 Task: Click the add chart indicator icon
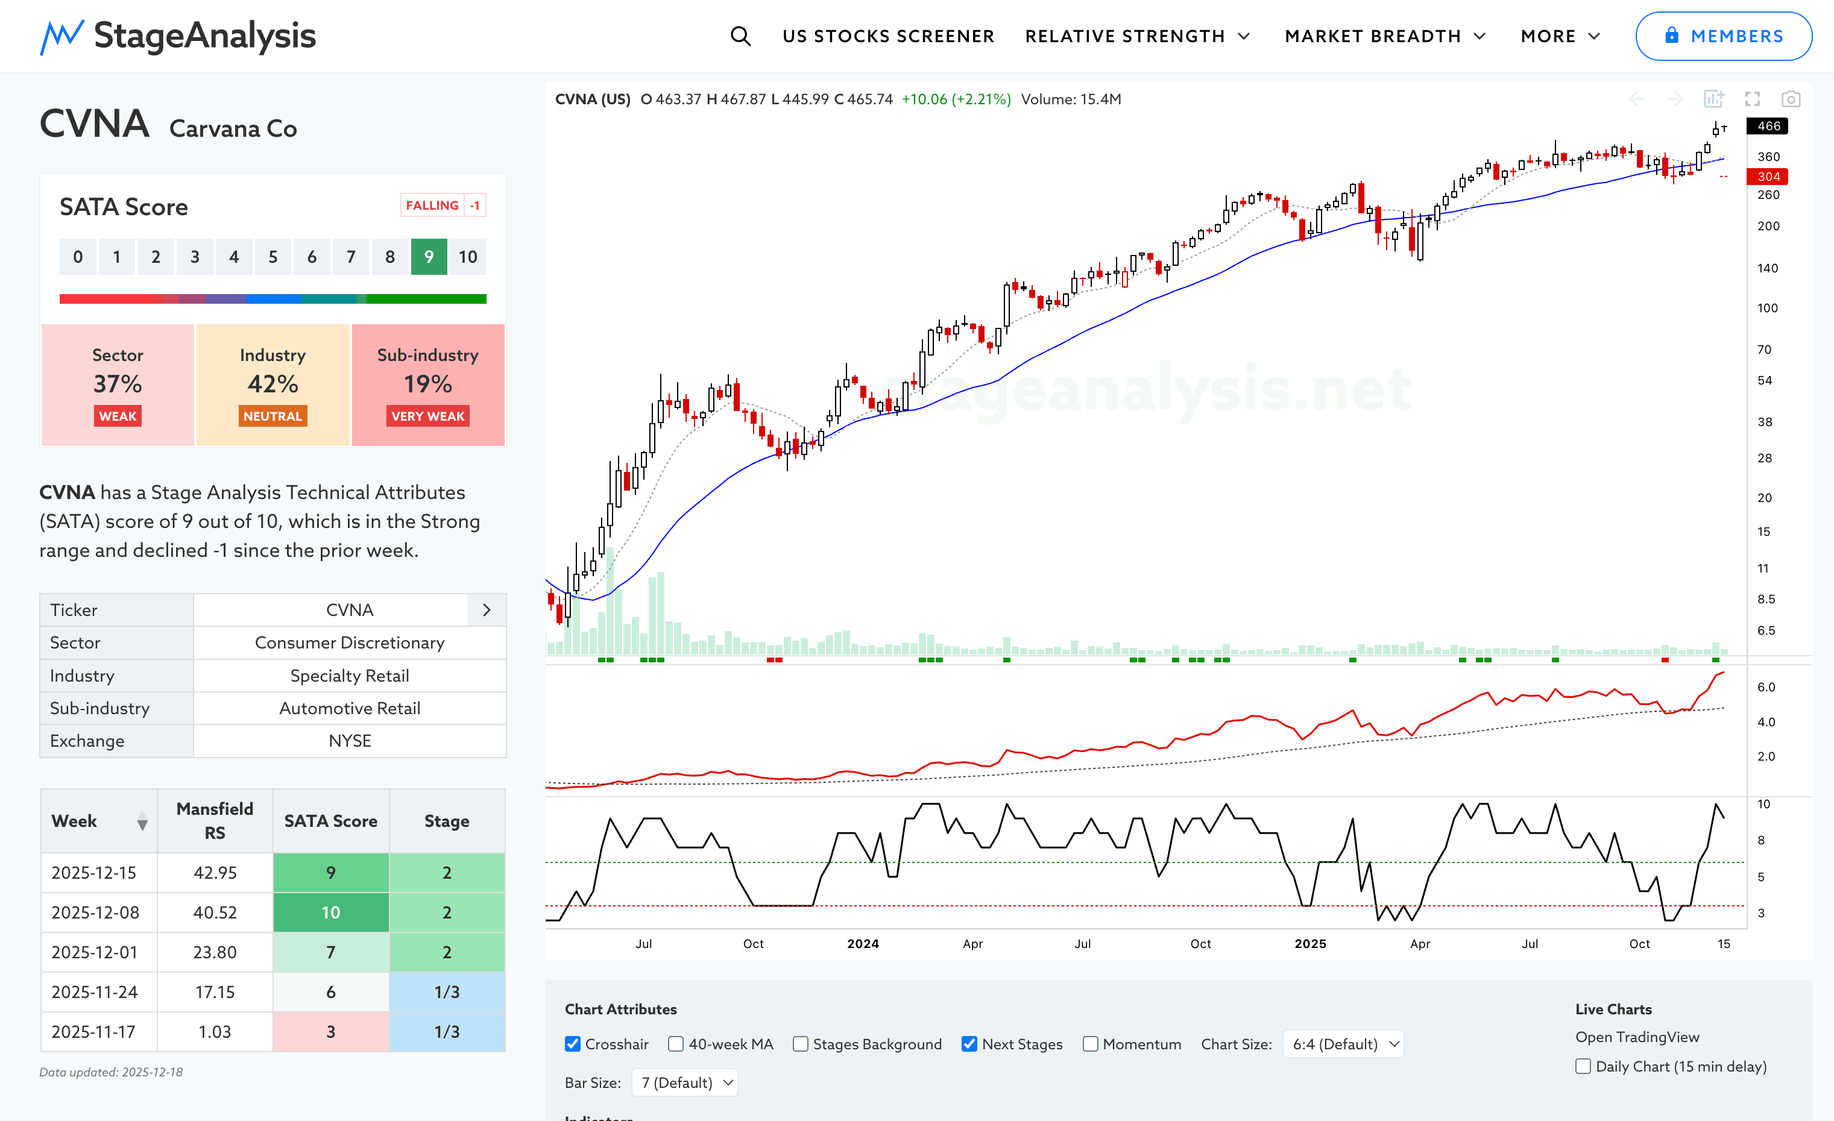1713,99
